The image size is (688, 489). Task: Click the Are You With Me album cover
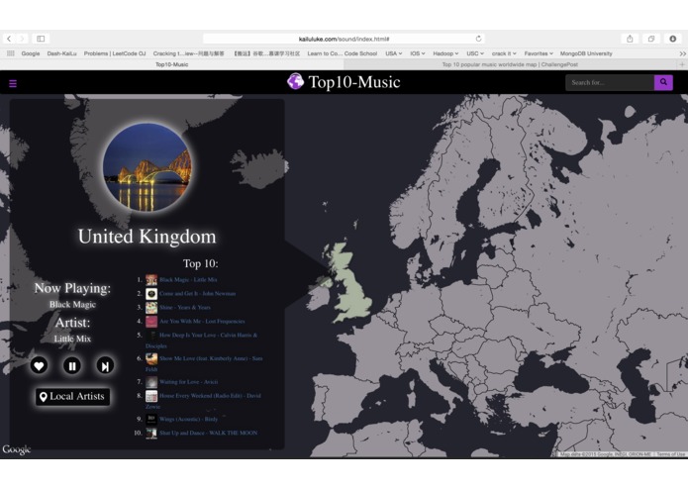click(x=151, y=322)
